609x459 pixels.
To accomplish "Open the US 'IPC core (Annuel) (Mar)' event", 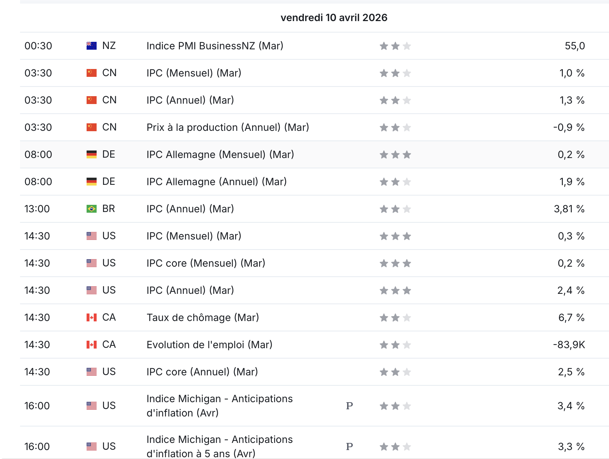I will click(x=202, y=372).
